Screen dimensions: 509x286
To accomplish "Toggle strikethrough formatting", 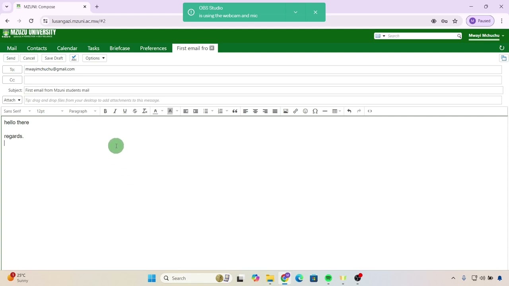I will pos(135,111).
